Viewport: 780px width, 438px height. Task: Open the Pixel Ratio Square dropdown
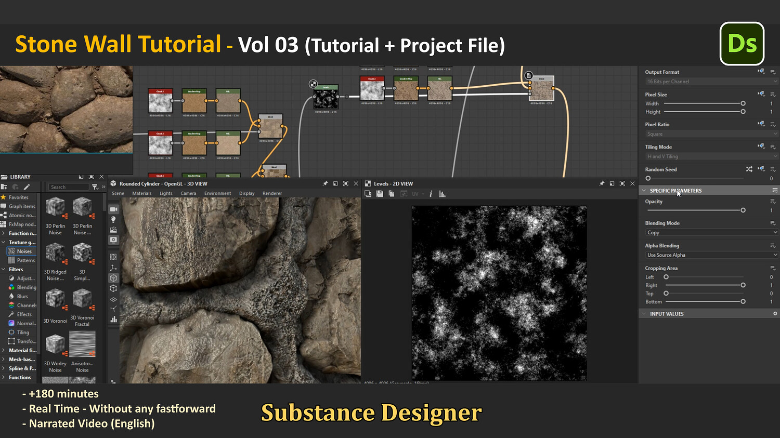711,134
